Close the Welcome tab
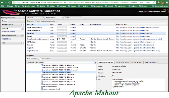Viewport: 169px width, 98px height. (43, 17)
